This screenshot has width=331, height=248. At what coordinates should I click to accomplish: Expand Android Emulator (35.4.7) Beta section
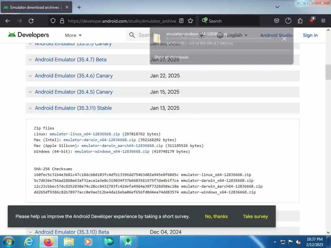(x=70, y=60)
